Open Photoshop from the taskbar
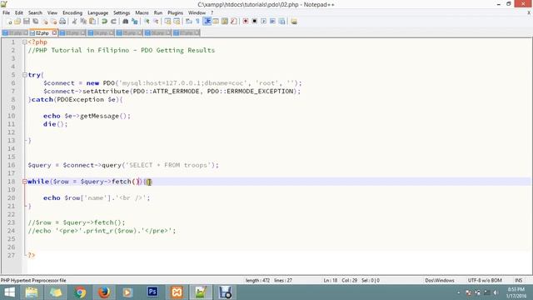This screenshot has width=533, height=300. click(x=152, y=292)
